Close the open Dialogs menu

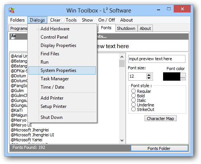37,20
